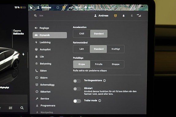Viewport: 176px width, 117px height.
Task: Set acceleration to Chill
Action: [x=82, y=34]
